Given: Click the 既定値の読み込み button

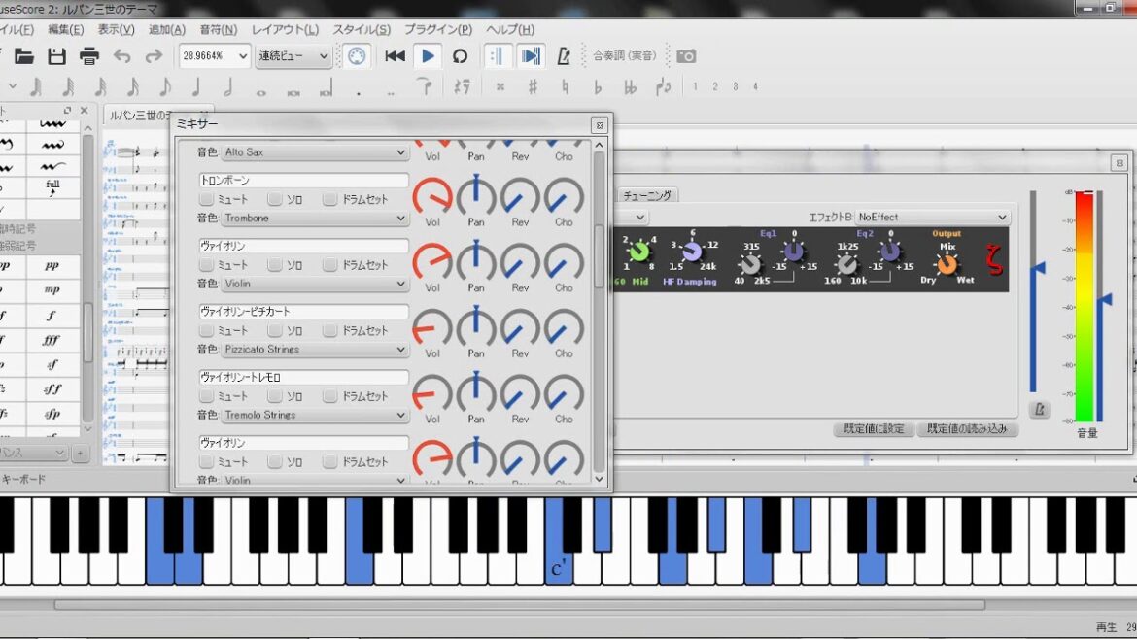Looking at the screenshot, I should [x=967, y=428].
